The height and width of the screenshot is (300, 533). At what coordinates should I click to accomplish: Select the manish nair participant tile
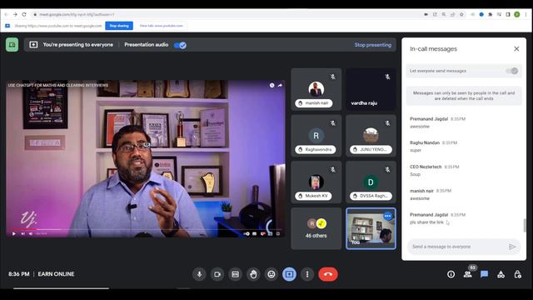coord(316,89)
